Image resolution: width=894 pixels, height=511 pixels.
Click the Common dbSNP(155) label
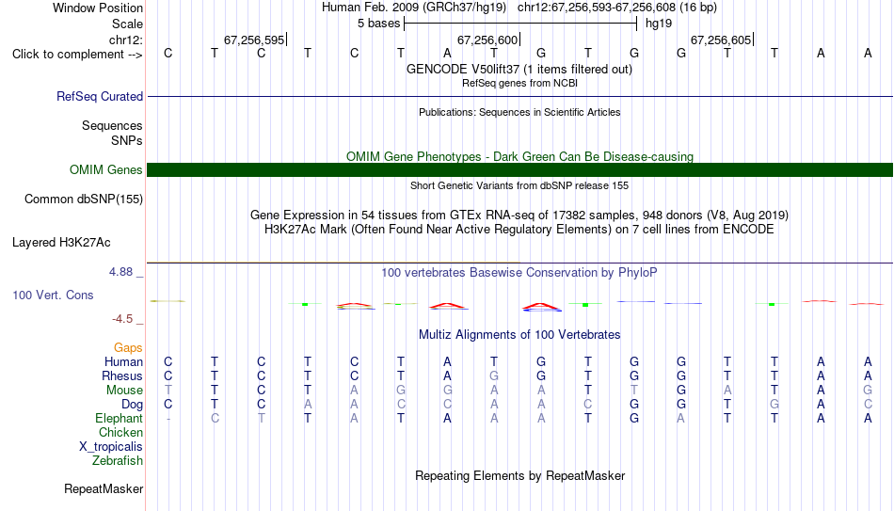(x=83, y=200)
